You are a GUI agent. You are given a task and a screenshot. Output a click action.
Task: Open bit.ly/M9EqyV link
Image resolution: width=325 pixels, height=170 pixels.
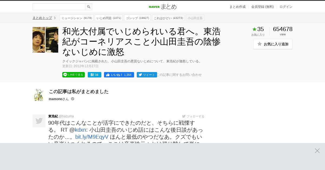point(92,137)
